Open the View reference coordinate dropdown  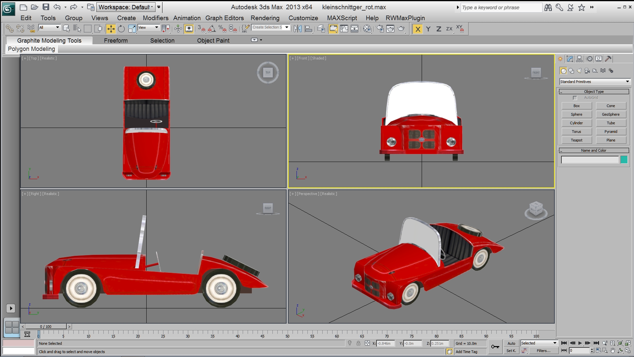pos(149,27)
